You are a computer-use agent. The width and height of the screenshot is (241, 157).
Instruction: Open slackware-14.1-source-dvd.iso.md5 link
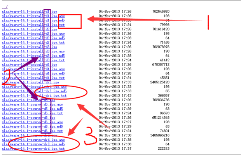click(33, 144)
